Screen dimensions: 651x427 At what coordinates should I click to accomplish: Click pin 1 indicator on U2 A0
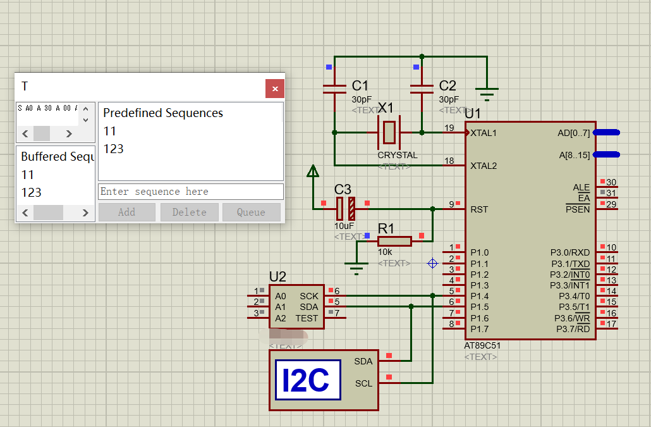(262, 290)
